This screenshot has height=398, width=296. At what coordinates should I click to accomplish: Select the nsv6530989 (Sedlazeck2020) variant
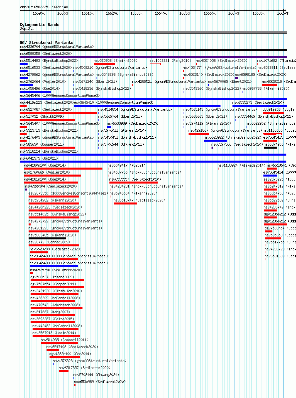(100, 382)
